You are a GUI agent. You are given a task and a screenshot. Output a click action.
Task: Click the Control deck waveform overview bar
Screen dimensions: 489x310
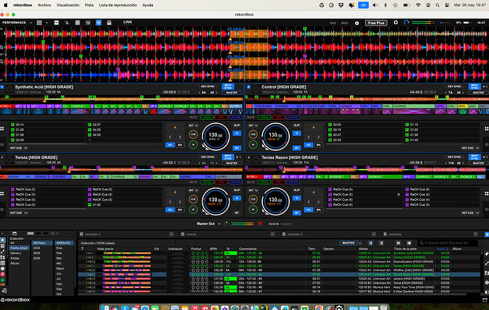(x=367, y=99)
